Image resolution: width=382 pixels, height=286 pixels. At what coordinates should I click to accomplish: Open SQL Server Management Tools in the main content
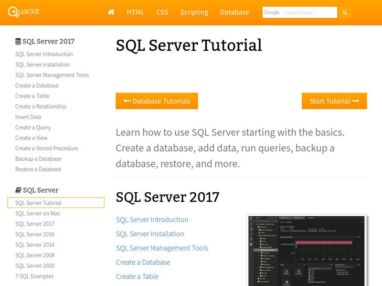point(162,248)
